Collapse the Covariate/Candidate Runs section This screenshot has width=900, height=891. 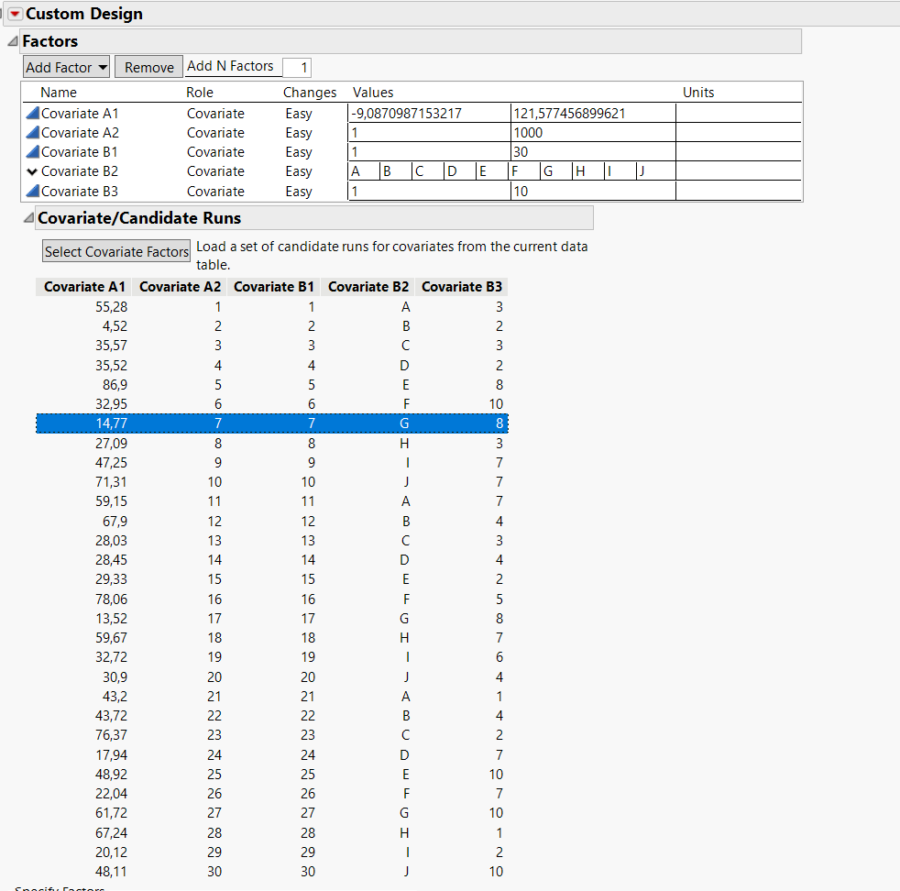(x=27, y=217)
